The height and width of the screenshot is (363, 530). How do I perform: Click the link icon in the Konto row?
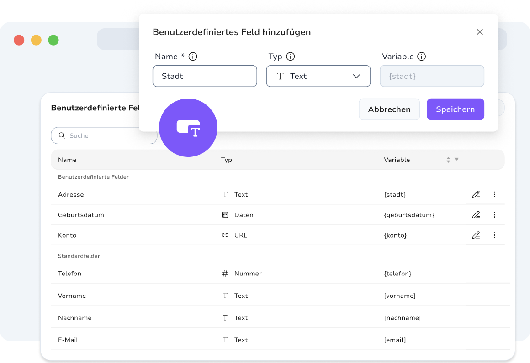225,235
